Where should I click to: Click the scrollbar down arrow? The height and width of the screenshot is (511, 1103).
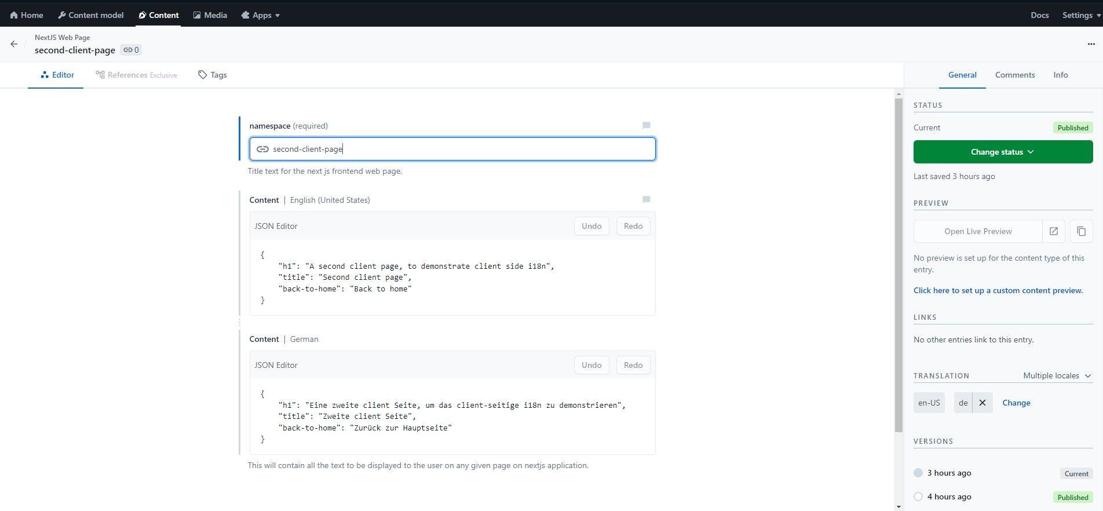899,507
